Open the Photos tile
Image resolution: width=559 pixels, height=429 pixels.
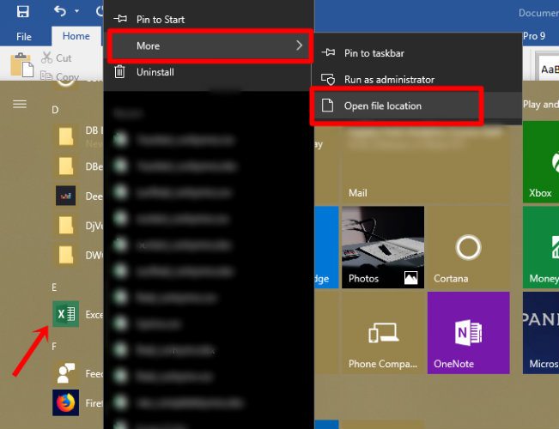point(383,247)
